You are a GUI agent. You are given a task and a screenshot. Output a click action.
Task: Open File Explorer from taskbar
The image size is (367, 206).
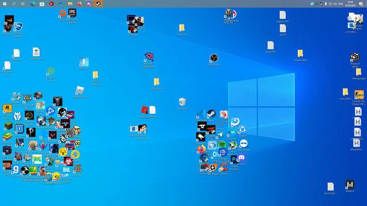pos(70,4)
